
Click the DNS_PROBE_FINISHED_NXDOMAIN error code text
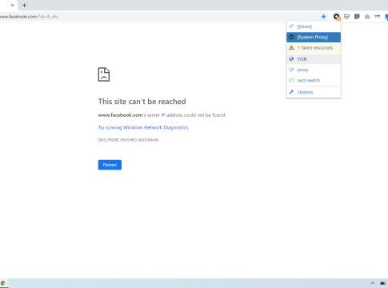tap(128, 140)
